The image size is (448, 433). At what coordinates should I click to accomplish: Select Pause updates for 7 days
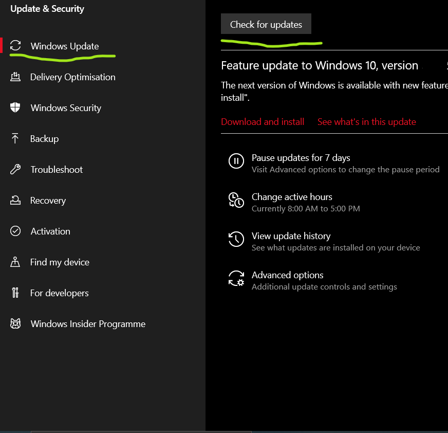pyautogui.click(x=301, y=158)
